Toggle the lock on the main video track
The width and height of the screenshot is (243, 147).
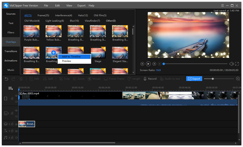point(12,98)
